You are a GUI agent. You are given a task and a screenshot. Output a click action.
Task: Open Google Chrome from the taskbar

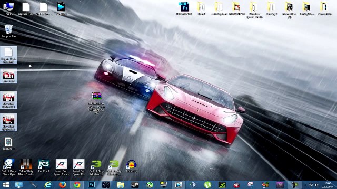click(x=77, y=185)
